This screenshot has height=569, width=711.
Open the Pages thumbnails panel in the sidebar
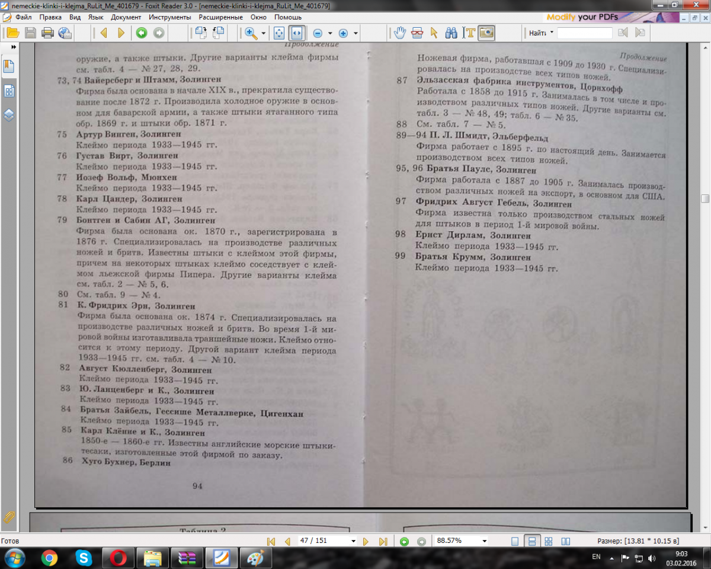[9, 91]
